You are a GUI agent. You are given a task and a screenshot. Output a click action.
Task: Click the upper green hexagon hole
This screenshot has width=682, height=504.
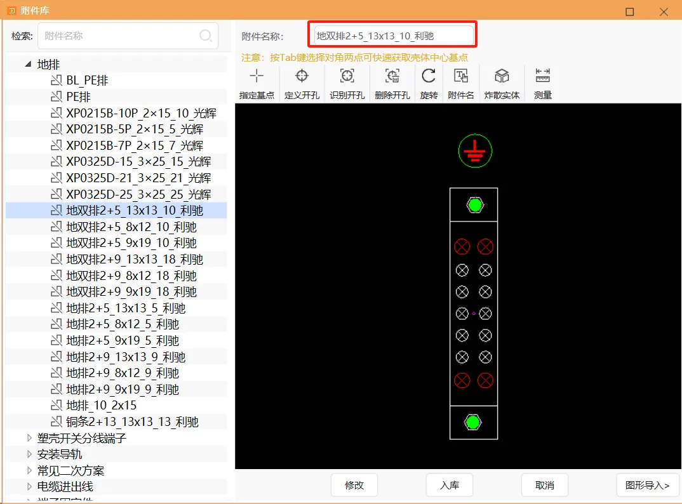tap(475, 205)
